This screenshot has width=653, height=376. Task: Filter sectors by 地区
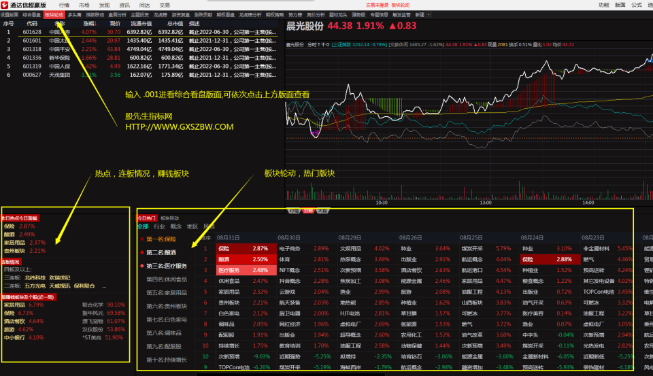click(x=192, y=226)
